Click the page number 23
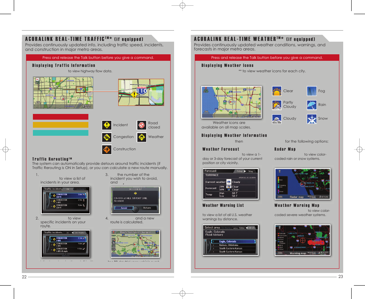Image resolution: width=365 pixels, height=299 pixels. (341, 277)
